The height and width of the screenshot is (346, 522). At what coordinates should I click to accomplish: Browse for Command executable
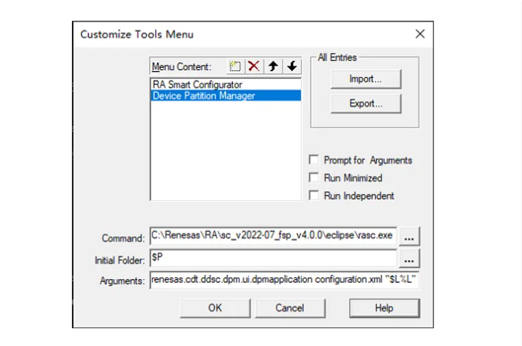point(409,236)
